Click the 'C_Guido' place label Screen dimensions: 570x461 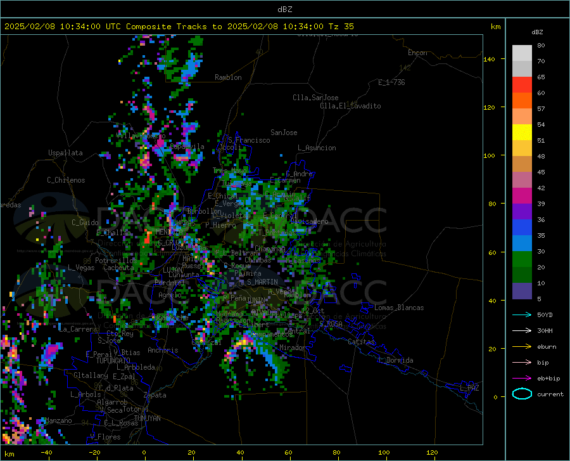pos(85,223)
